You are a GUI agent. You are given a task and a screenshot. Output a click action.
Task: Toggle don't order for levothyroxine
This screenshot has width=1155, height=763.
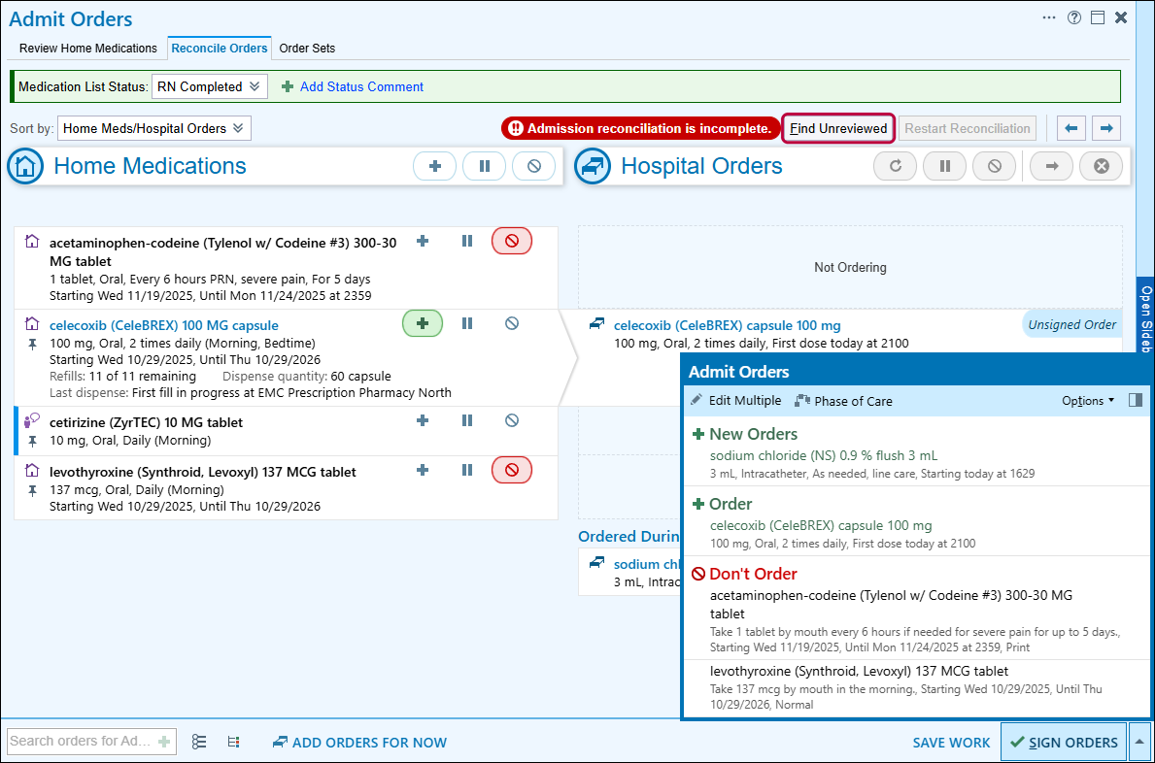coord(512,470)
